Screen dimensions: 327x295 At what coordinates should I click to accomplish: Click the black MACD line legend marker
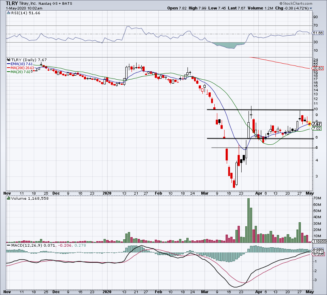coord(9,246)
